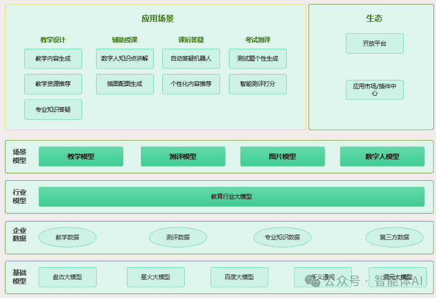The width and height of the screenshot is (436, 298).
Task: Click the 测评模型 block
Action: (x=183, y=156)
